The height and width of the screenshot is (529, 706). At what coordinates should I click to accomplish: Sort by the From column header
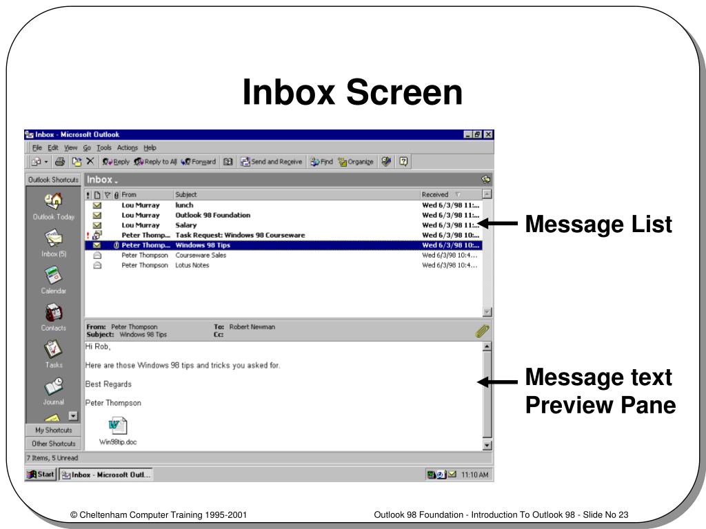[x=147, y=195]
